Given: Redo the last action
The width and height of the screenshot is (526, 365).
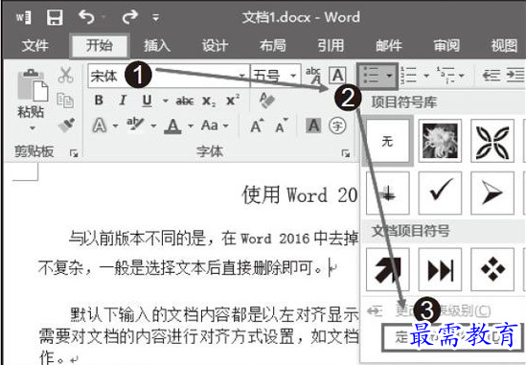Looking at the screenshot, I should tap(129, 17).
